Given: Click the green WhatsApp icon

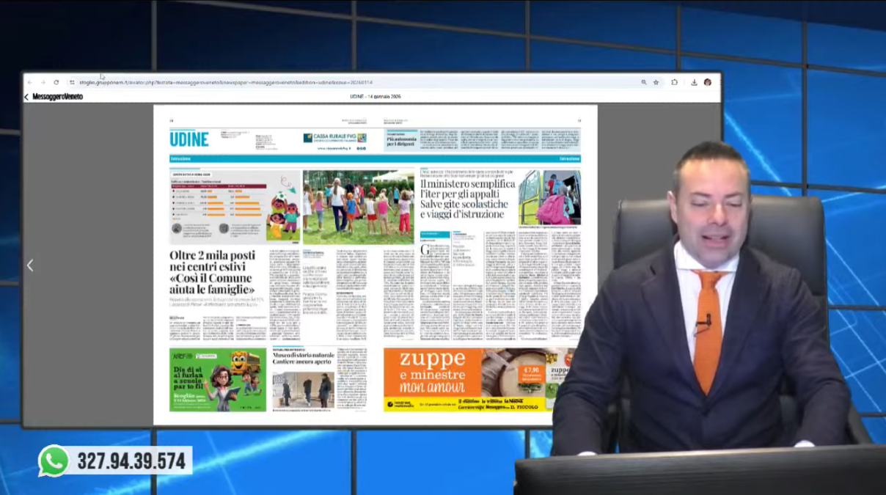Looking at the screenshot, I should 54,462.
